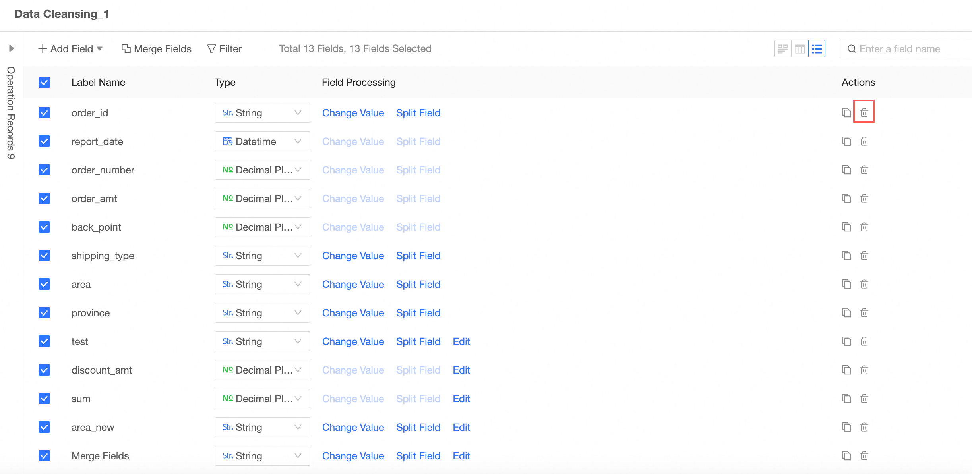Toggle the select-all header checkbox
The image size is (972, 474).
click(x=45, y=83)
